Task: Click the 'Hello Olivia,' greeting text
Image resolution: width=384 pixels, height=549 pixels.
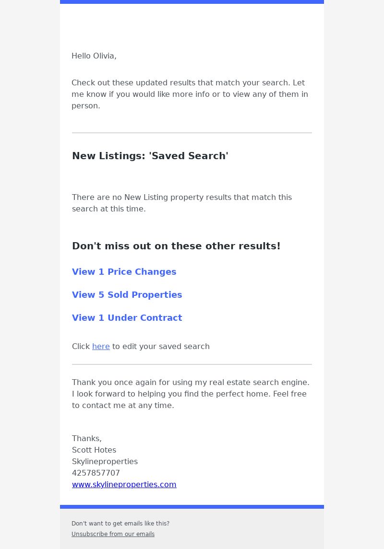Action: pos(94,56)
